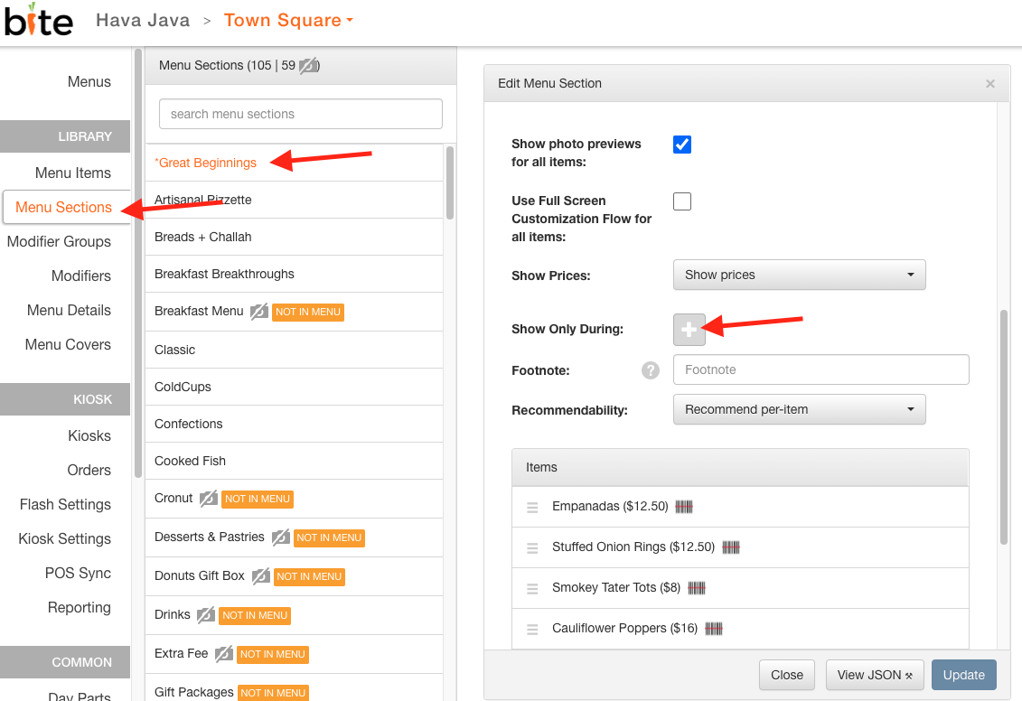1022x701 pixels.
Task: Click the Update button
Action: [963, 675]
